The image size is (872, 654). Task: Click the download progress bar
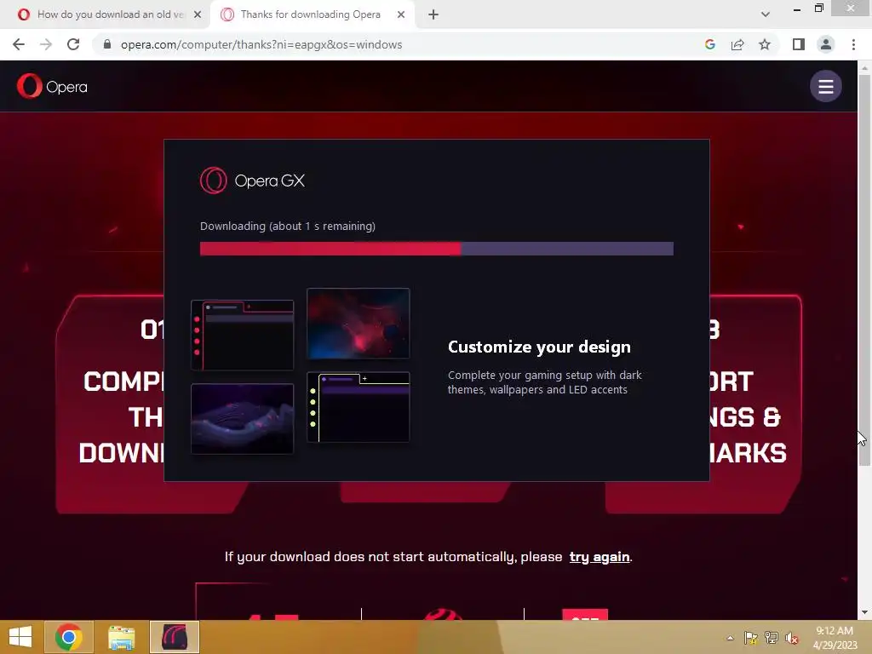(437, 249)
